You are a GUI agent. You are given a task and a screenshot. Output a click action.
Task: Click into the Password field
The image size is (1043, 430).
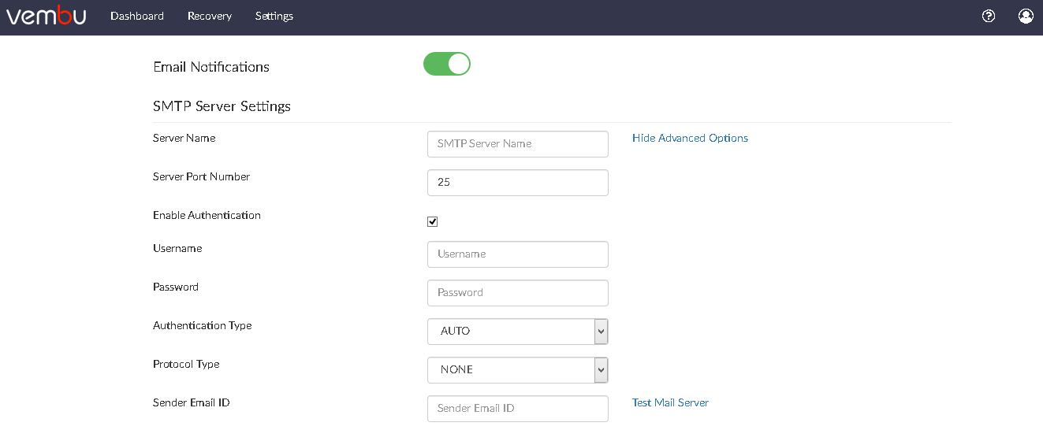(518, 293)
